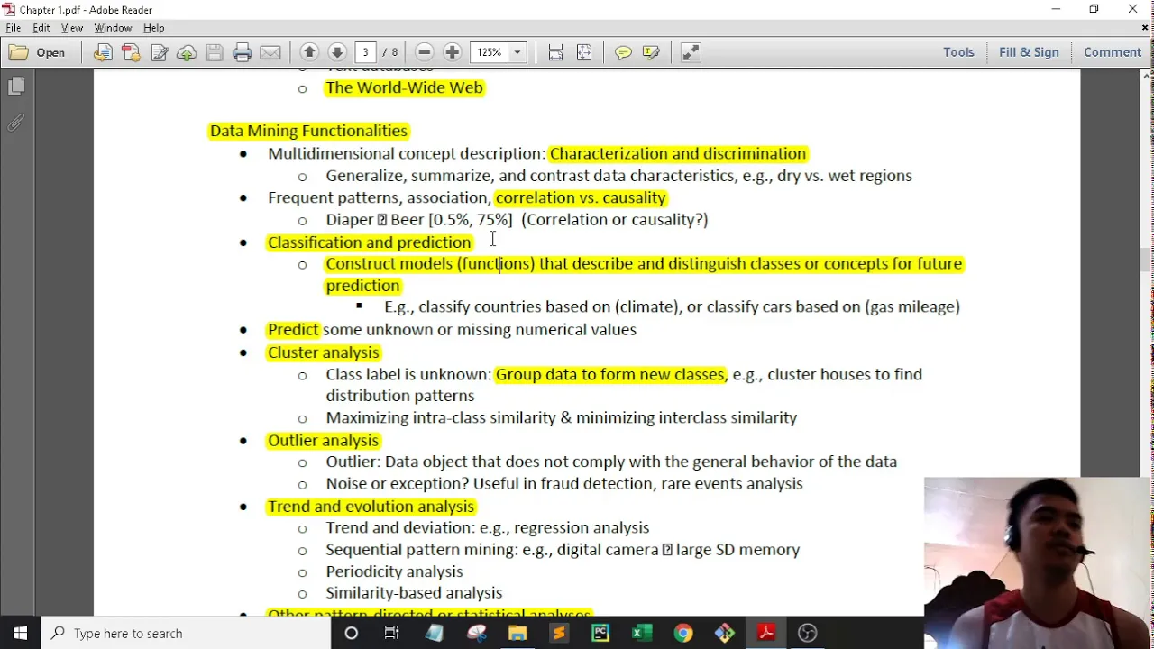Click the Windows Start button
The width and height of the screenshot is (1154, 649).
point(20,633)
